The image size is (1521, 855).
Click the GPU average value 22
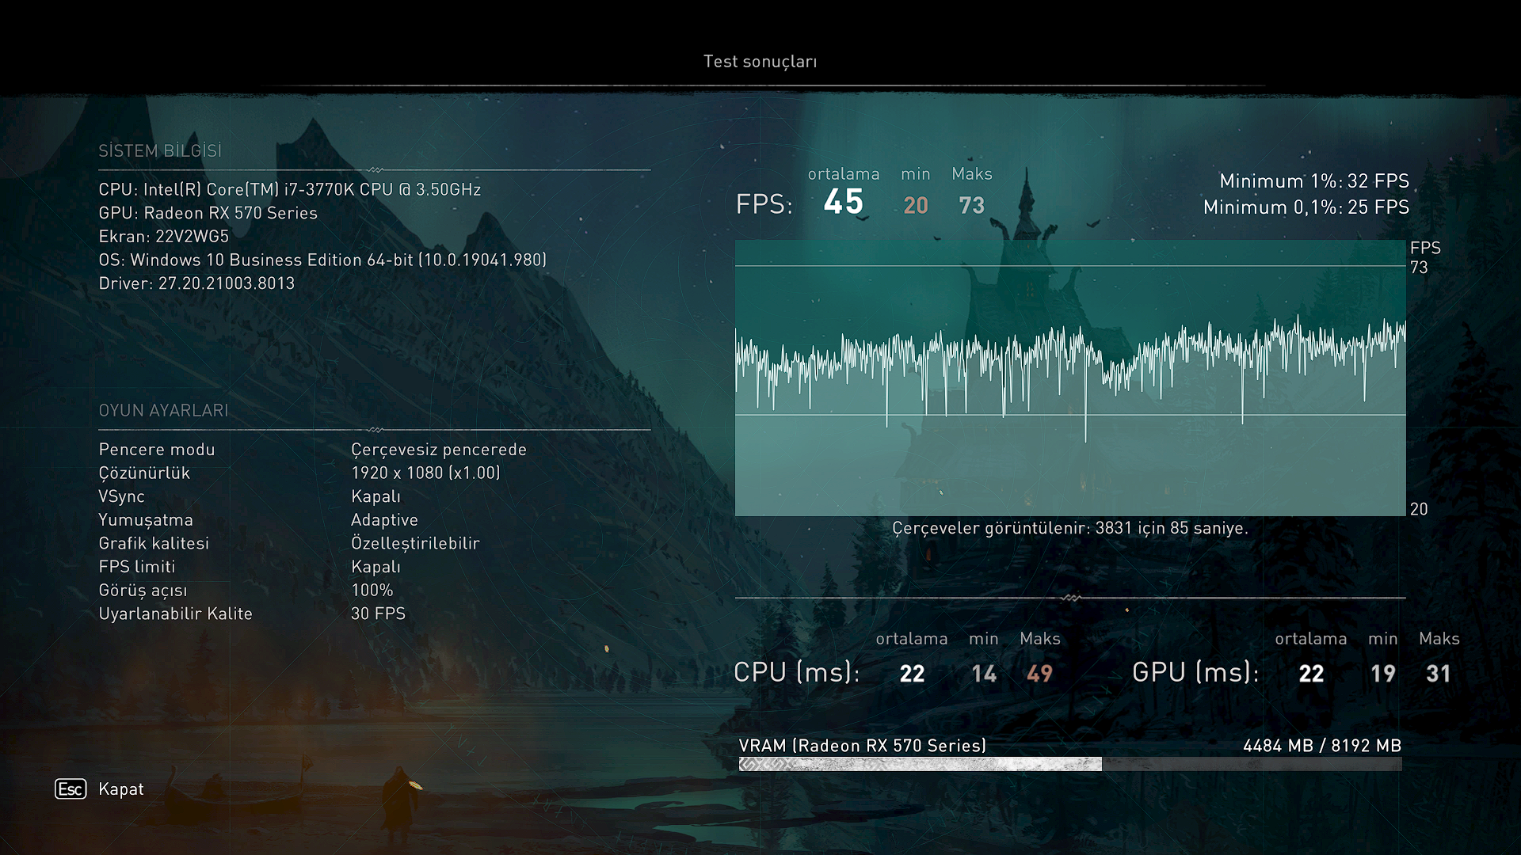coord(1311,674)
